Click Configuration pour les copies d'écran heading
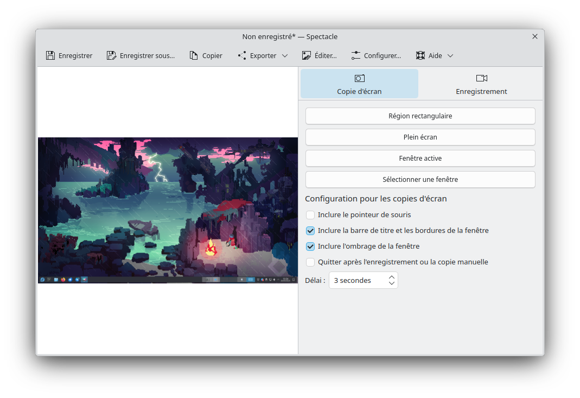This screenshot has height=398, width=580. point(376,199)
